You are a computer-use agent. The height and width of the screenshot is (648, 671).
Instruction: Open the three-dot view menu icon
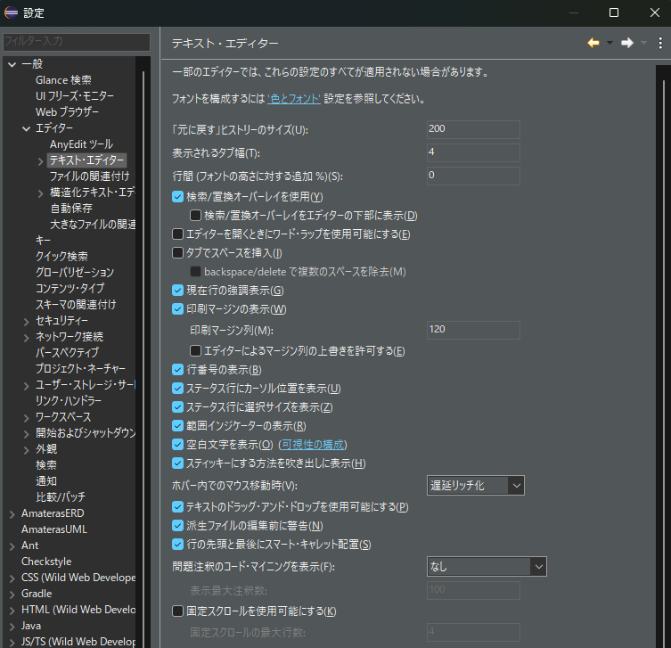point(660,43)
